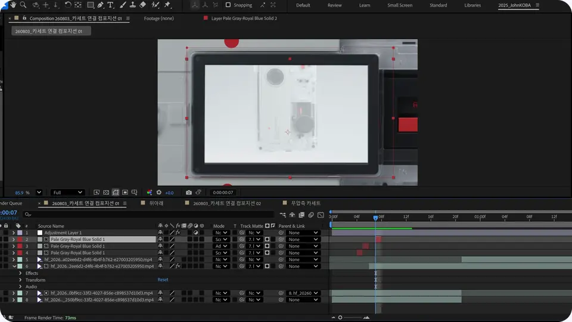Image resolution: width=572 pixels, height=322 pixels.
Task: Select the Hand tool
Action: point(14,5)
